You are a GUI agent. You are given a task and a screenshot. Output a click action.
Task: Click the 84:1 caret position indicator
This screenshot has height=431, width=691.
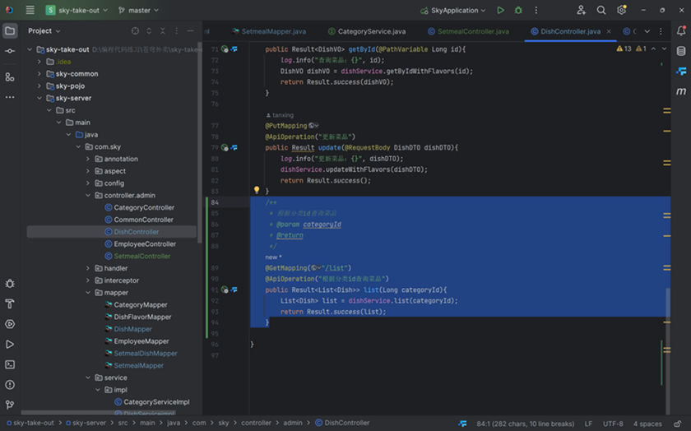click(525, 424)
